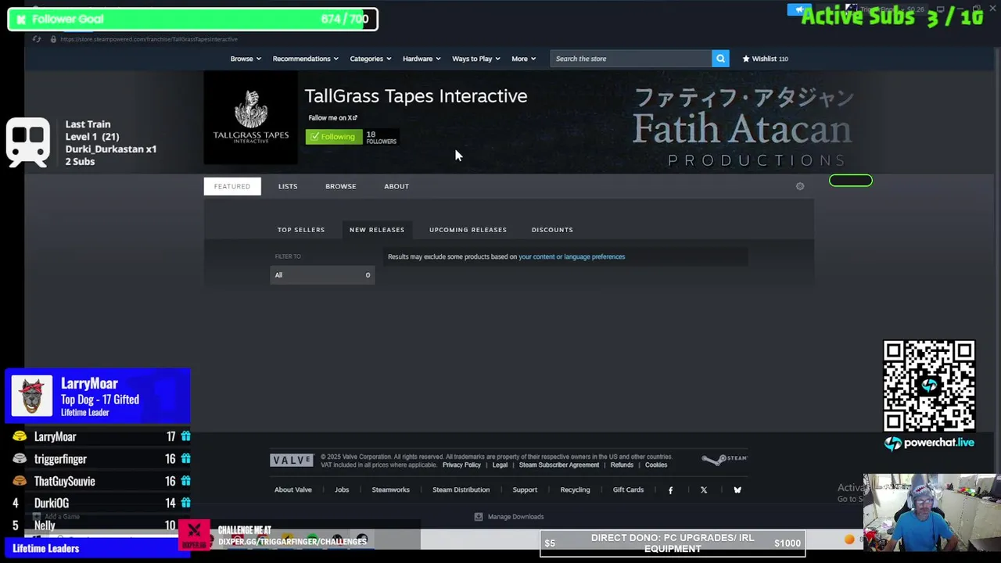The image size is (1001, 563).
Task: Expand the Recommendations dropdown
Action: click(x=306, y=59)
